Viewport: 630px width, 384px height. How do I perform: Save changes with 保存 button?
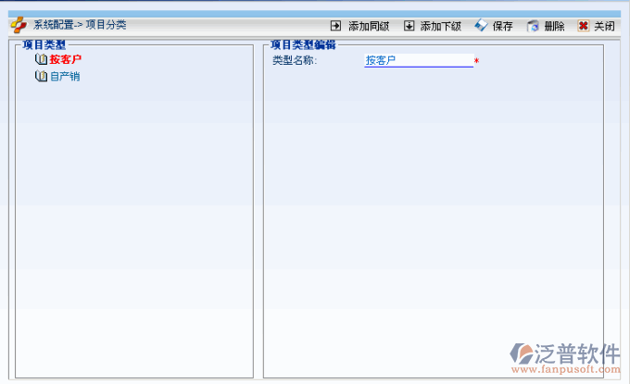[x=503, y=27]
